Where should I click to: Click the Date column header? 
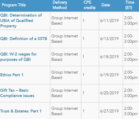[x=106, y=5]
